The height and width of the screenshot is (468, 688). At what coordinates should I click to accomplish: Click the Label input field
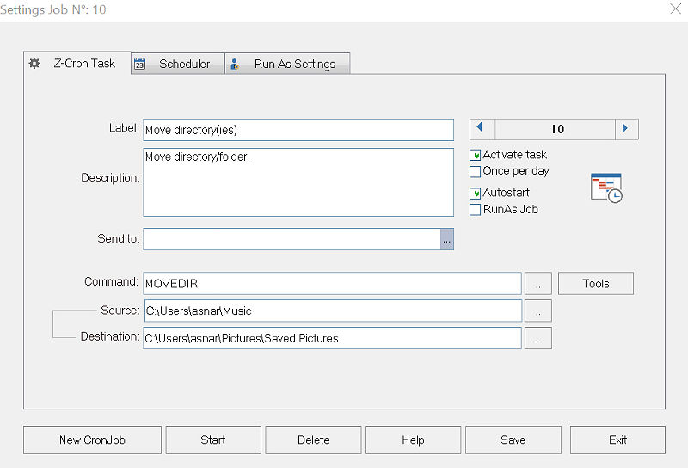point(298,130)
